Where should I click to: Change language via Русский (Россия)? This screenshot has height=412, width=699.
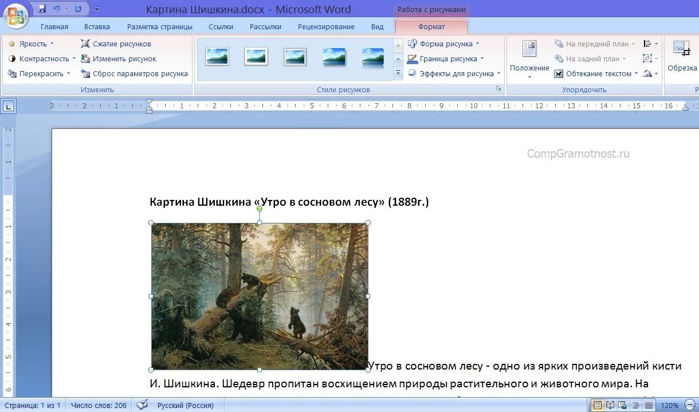[185, 405]
